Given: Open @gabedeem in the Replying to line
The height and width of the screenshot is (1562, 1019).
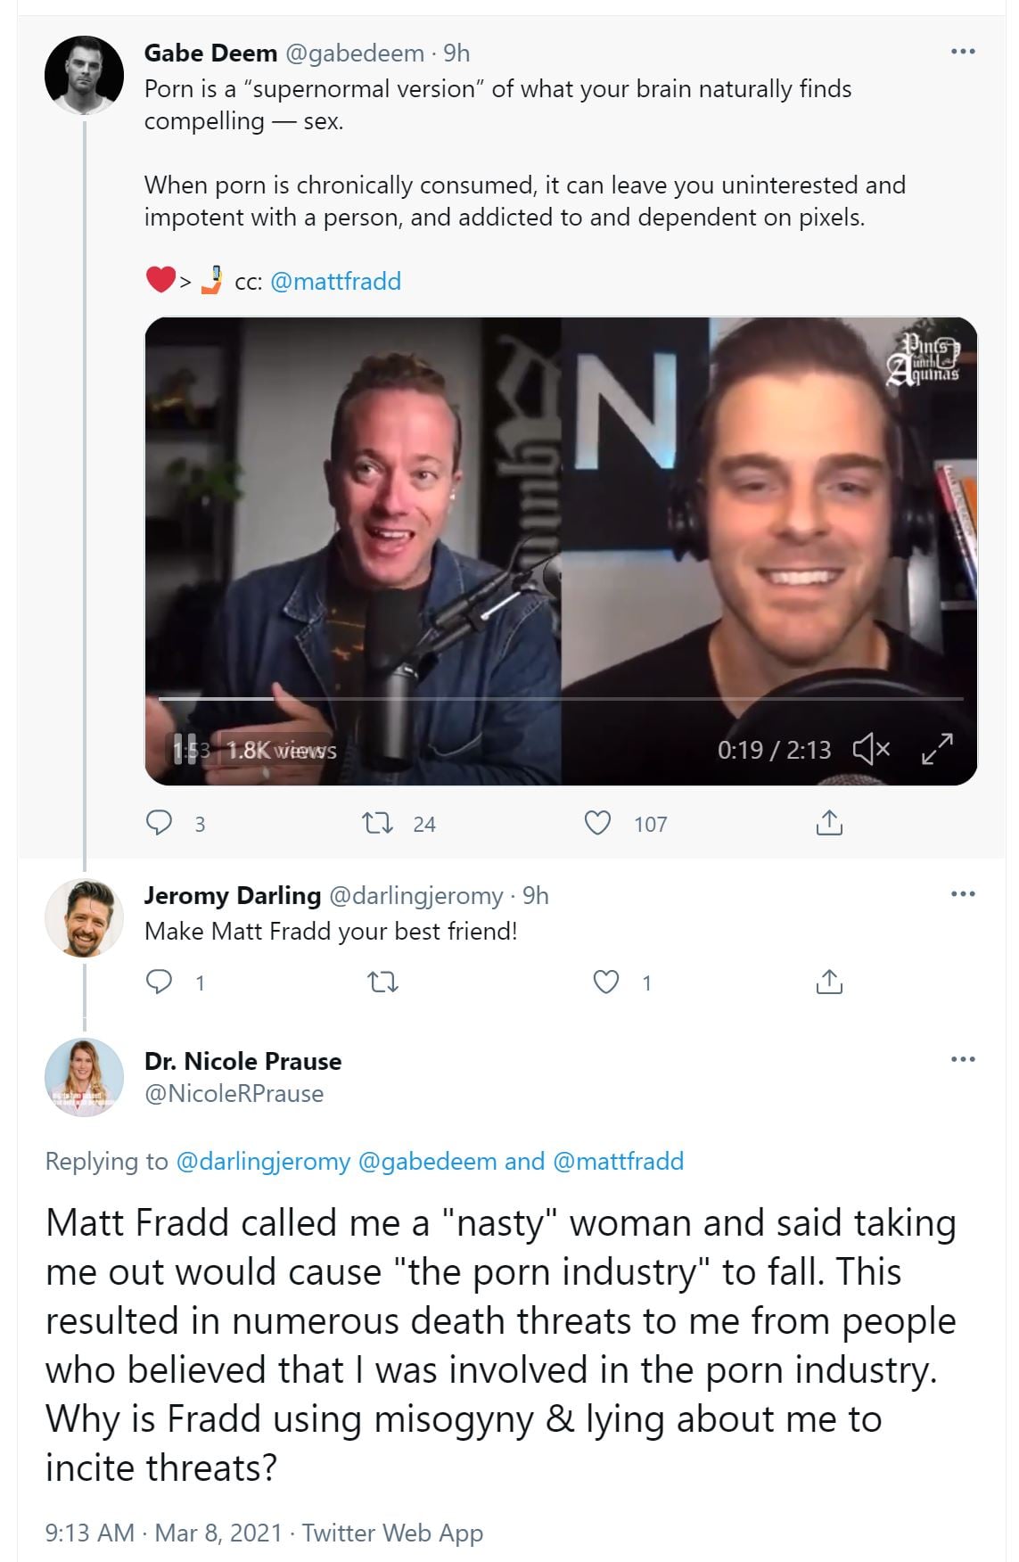Looking at the screenshot, I should point(427,1161).
